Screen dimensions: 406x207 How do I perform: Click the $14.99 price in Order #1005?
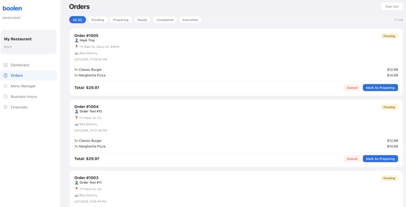[392, 76]
